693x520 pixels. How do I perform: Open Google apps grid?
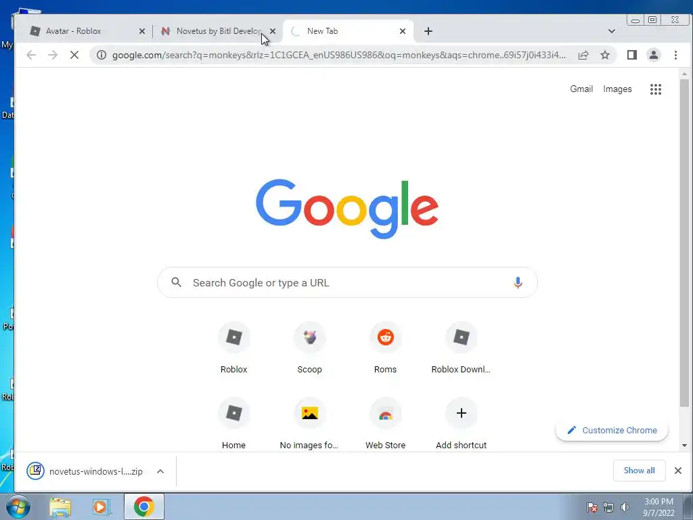[656, 89]
